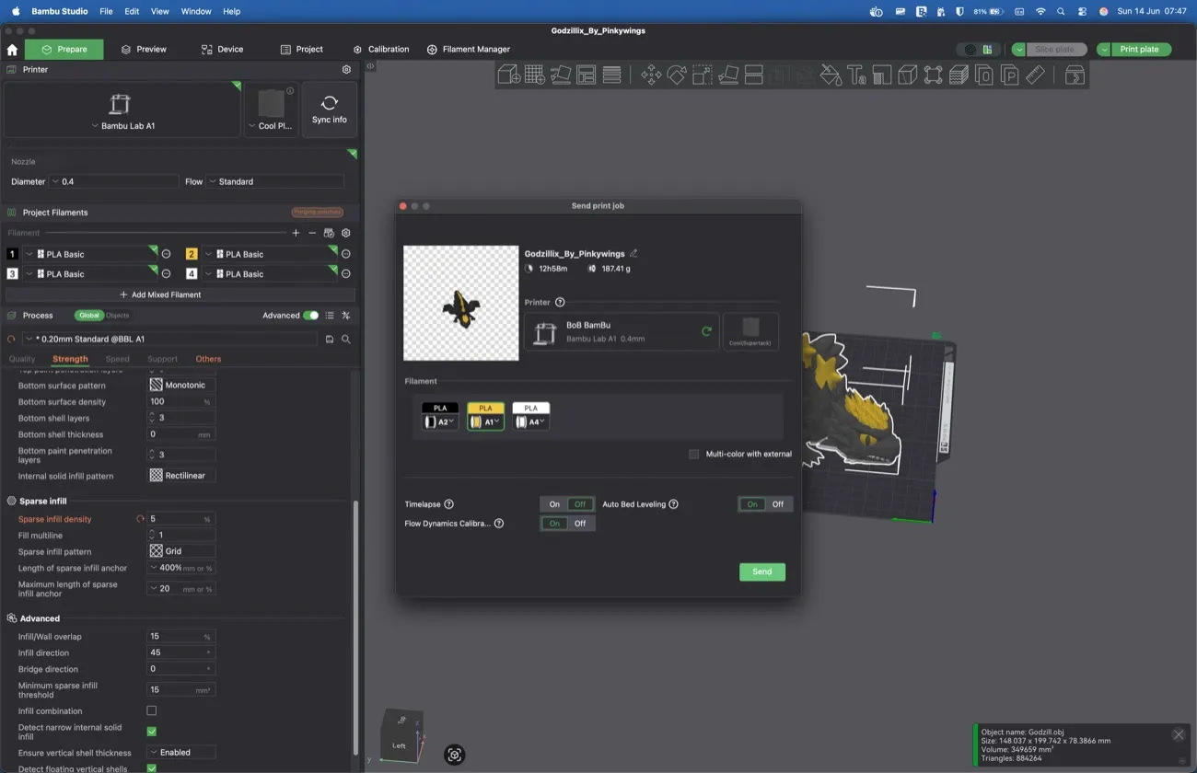This screenshot has height=773, width=1197.
Task: Click more options icon for filament 4
Action: click(346, 274)
